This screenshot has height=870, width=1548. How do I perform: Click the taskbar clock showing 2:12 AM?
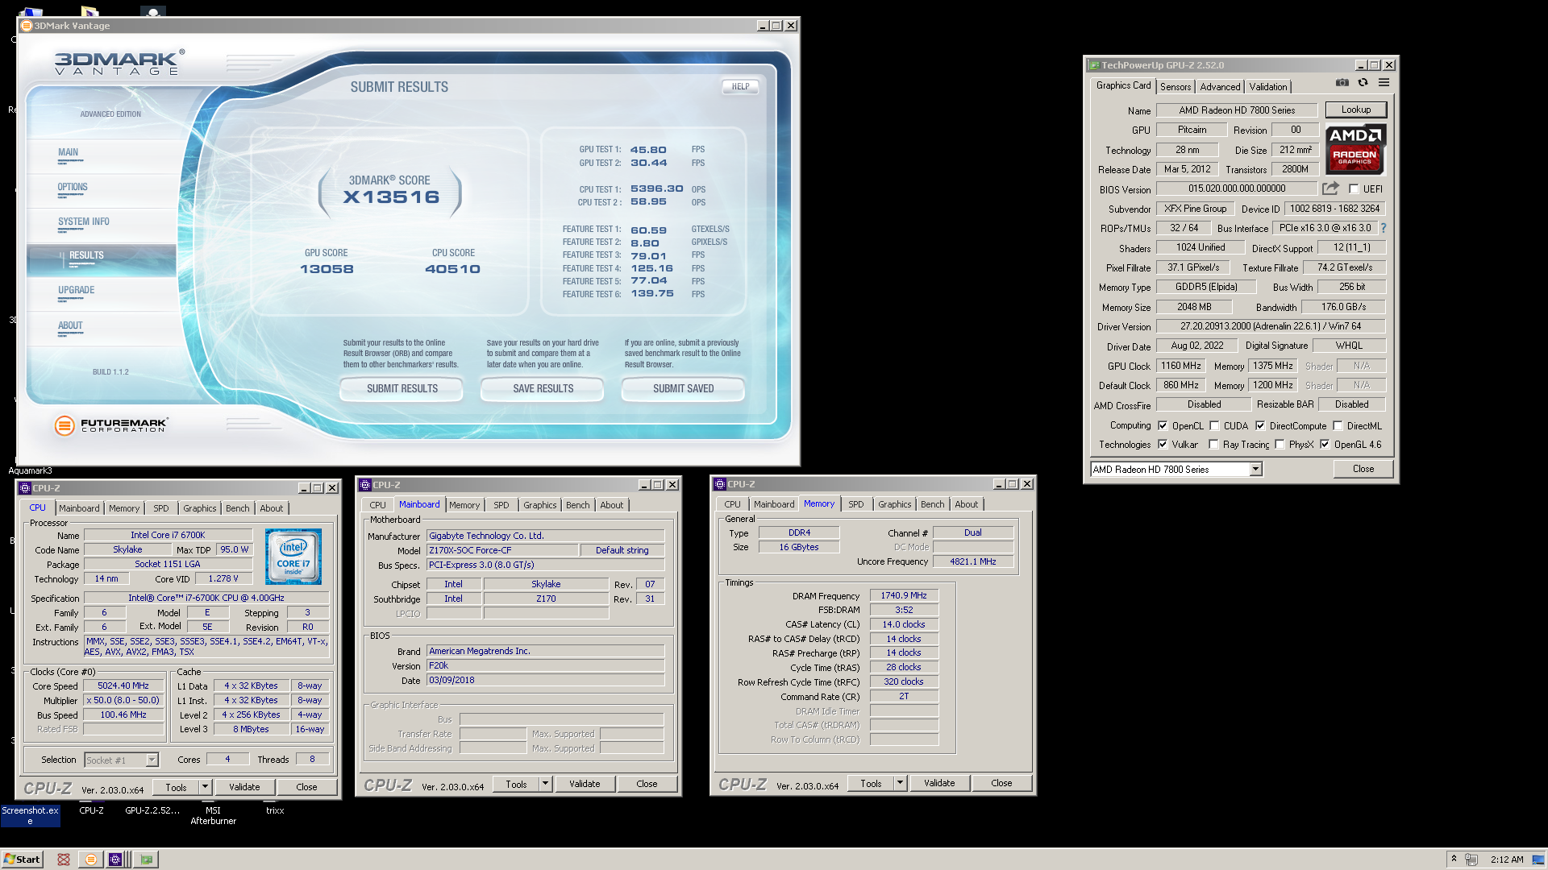[x=1507, y=860]
